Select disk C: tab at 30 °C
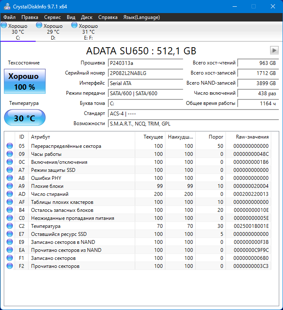 18,32
